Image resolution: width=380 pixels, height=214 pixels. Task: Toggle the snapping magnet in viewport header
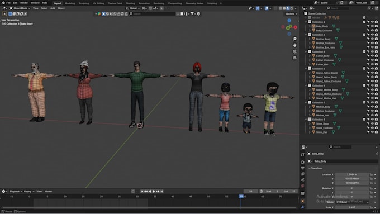tap(150, 8)
